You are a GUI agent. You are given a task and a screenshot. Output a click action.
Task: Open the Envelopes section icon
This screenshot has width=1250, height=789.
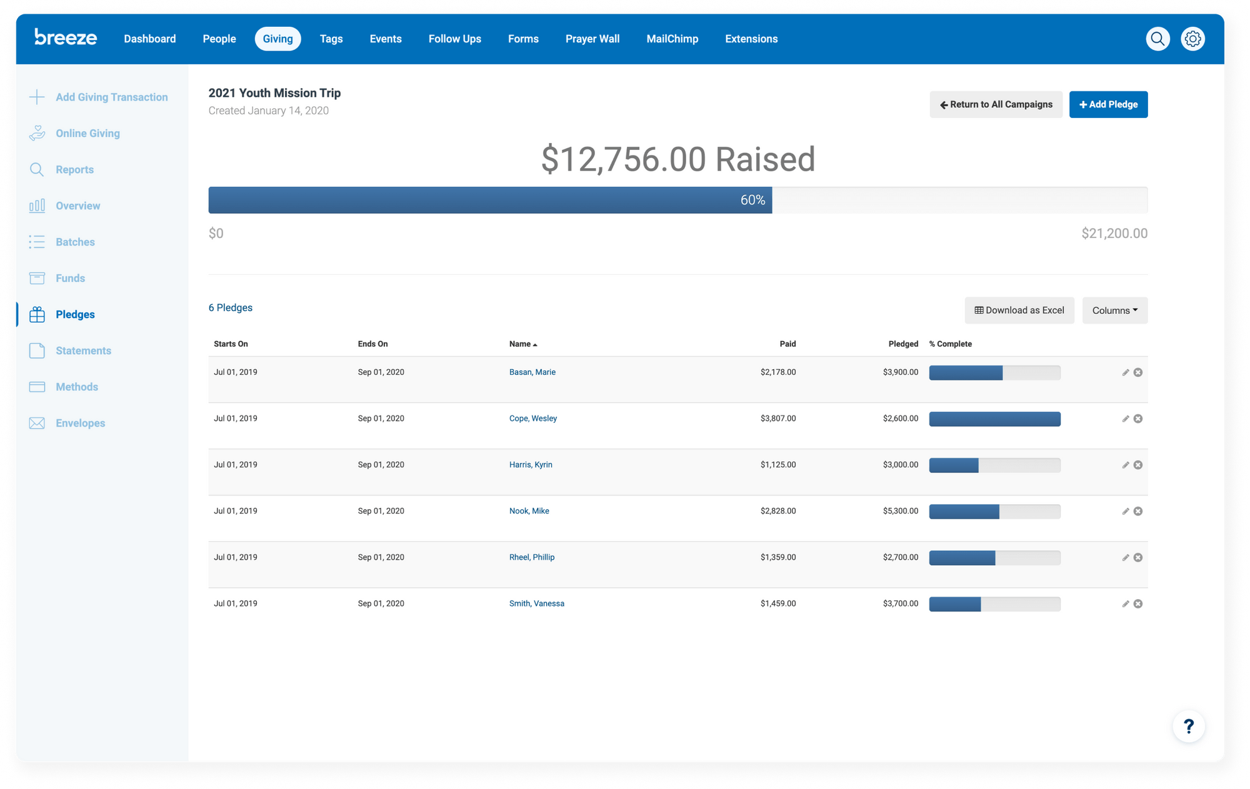[37, 423]
